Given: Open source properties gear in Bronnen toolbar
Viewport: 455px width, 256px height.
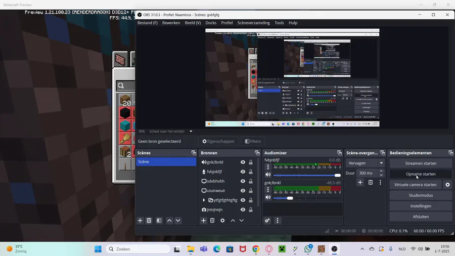Looking at the screenshot, I should point(222,221).
